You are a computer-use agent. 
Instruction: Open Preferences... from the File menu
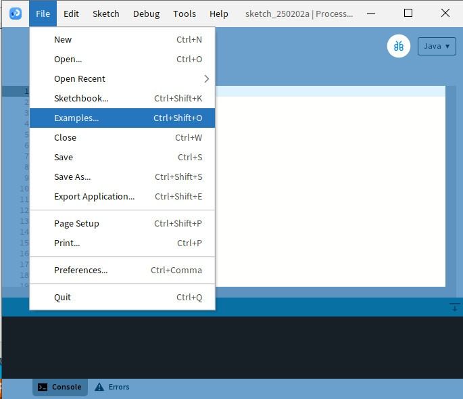point(122,270)
